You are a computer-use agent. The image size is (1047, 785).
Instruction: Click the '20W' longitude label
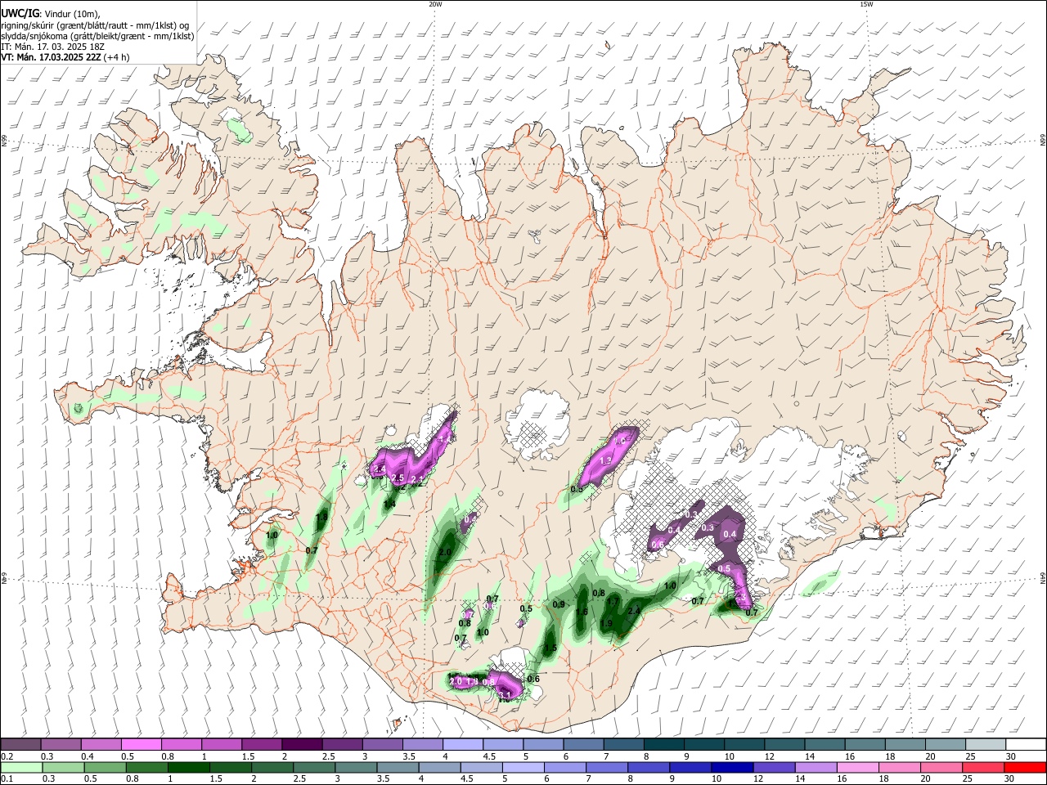(x=435, y=4)
